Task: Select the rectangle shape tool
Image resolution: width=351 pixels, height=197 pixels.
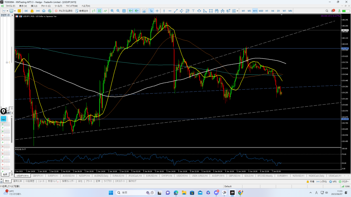Action: pos(211,11)
